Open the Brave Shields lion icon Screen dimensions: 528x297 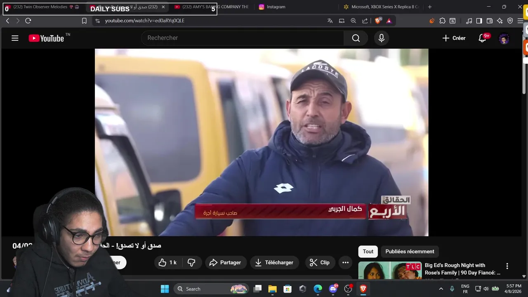(378, 20)
